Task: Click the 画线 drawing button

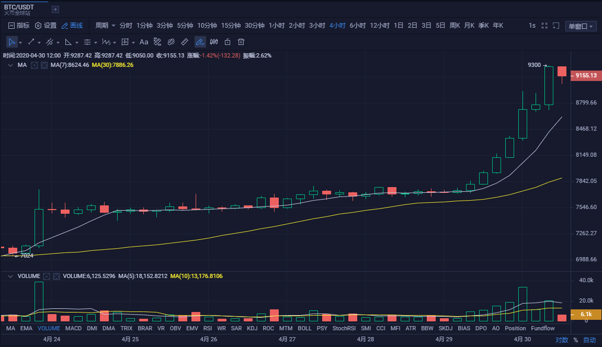Action: tap(72, 25)
